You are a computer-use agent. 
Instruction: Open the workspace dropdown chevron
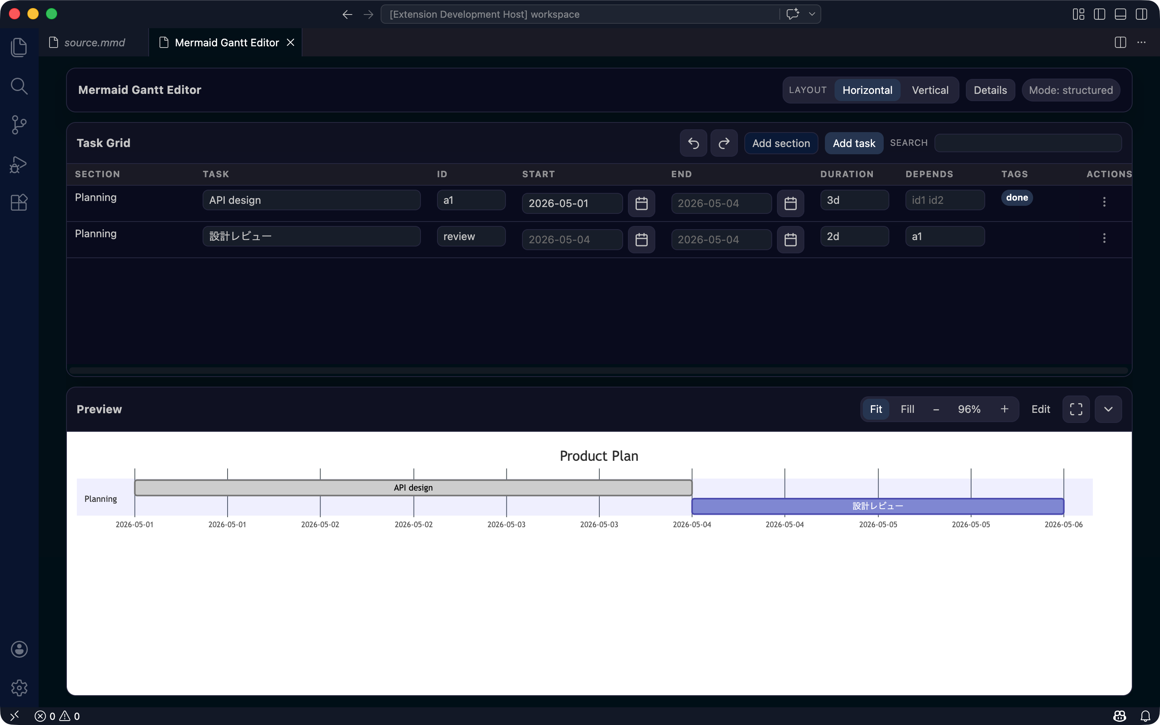[x=812, y=14]
